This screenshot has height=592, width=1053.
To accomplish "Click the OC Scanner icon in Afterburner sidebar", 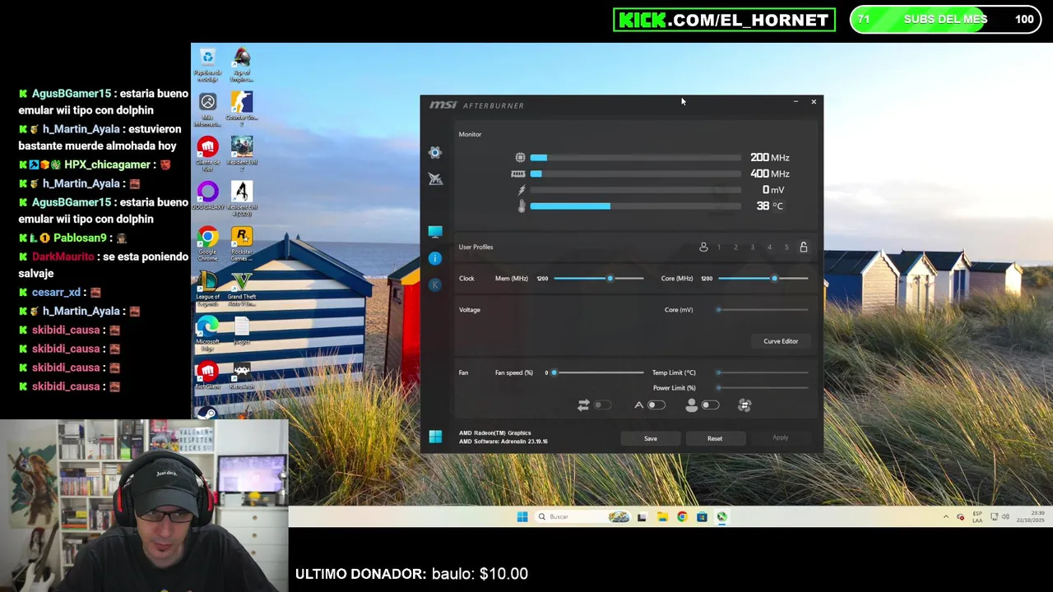I will [435, 179].
